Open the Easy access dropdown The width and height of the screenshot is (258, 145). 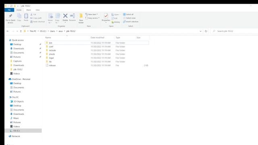click(x=92, y=18)
